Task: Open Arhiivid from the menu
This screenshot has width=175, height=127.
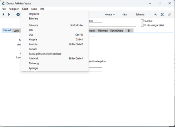Action: 55,59
